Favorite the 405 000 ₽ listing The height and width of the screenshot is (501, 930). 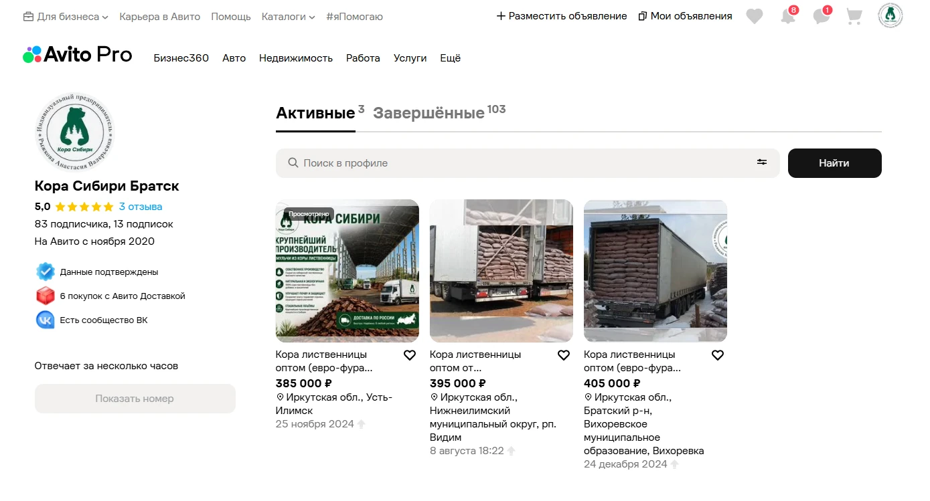[718, 355]
